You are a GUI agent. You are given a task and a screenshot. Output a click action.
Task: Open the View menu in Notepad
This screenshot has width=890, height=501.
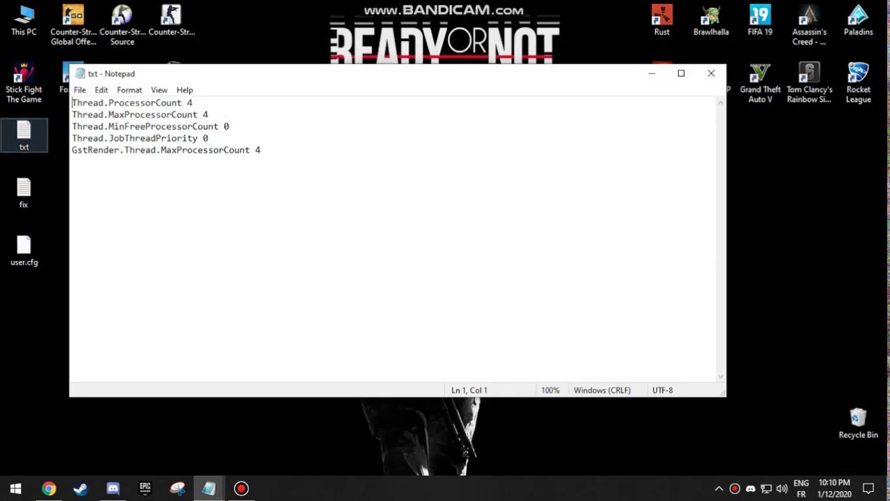[159, 90]
